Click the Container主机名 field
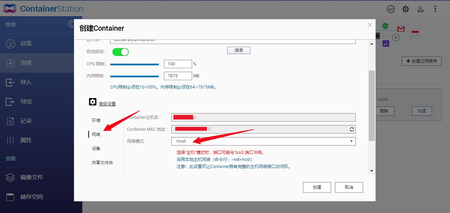Viewport: 450px width, 213px height. click(x=264, y=117)
